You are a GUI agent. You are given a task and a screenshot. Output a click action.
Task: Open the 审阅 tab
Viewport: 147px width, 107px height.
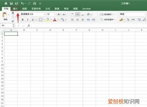click(x=66, y=9)
